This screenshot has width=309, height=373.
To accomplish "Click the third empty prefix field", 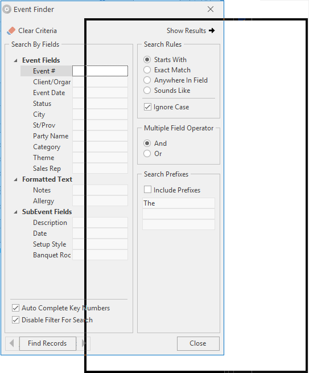I will (x=179, y=224).
